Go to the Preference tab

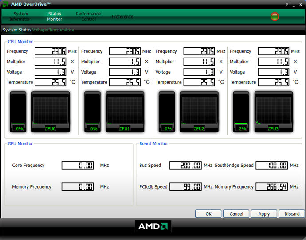(122, 17)
